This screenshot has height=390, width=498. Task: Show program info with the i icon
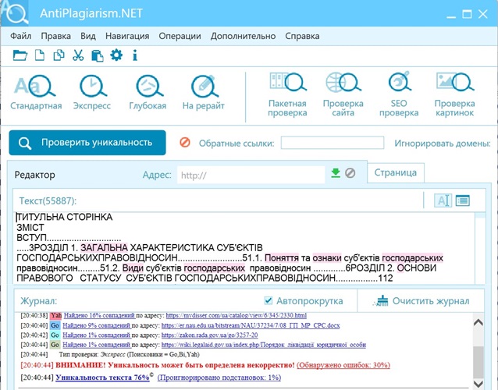coord(135,55)
